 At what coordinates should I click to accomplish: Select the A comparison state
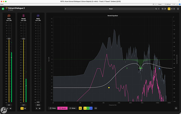tap(169, 9)
